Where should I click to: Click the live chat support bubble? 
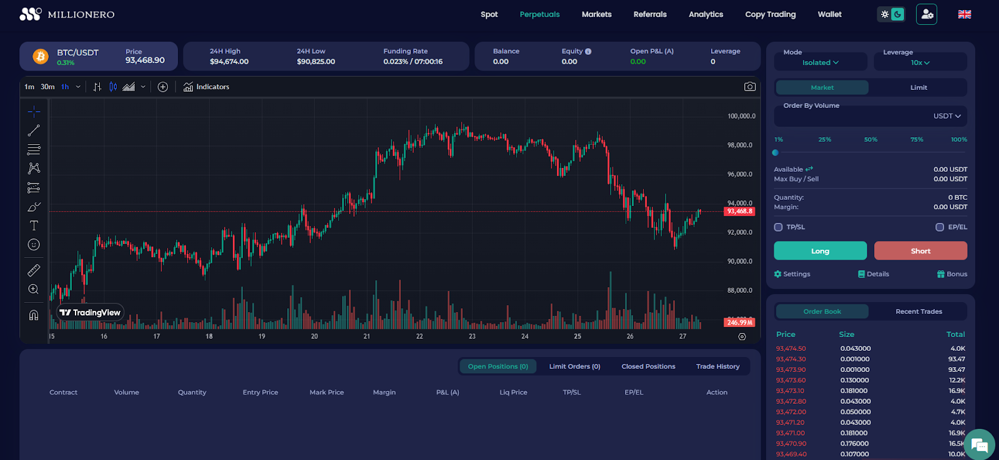coord(978,444)
